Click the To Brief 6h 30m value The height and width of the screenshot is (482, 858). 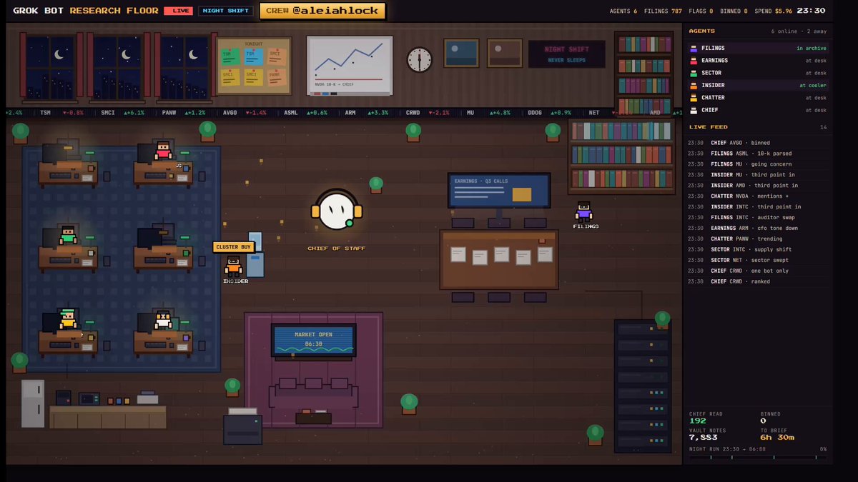777,438
